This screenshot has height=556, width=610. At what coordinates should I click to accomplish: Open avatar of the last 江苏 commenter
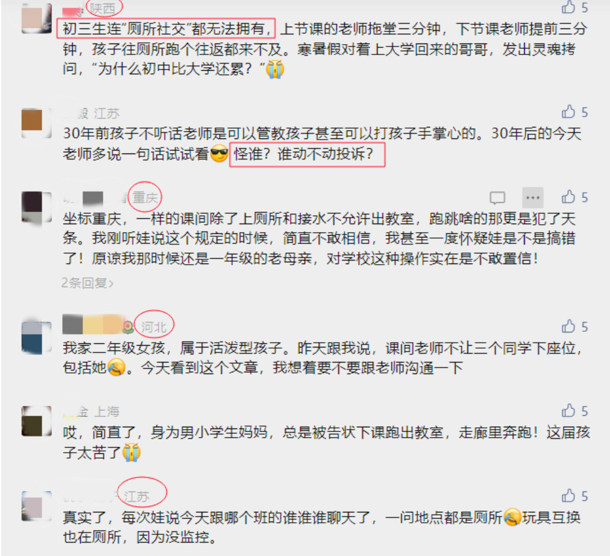[37, 506]
